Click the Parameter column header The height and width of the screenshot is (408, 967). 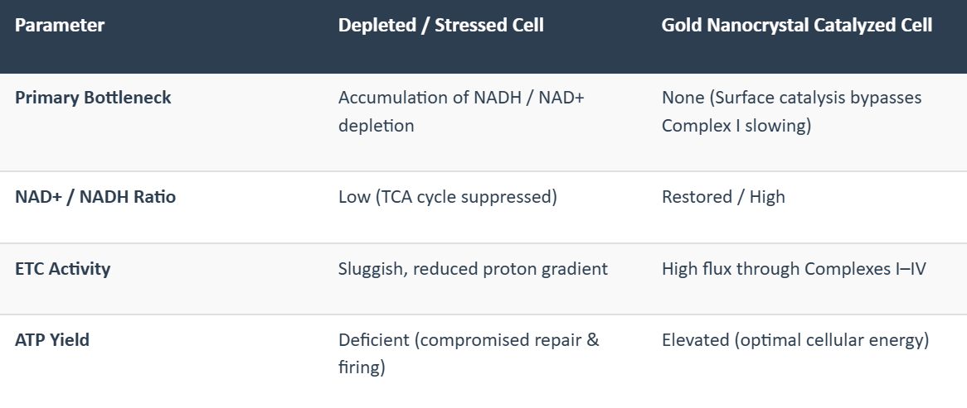tap(60, 25)
